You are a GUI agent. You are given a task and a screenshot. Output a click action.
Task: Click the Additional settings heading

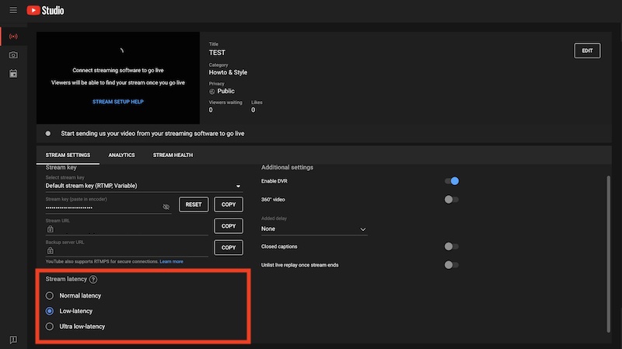(287, 167)
